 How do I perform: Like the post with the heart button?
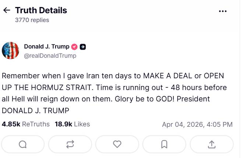117,144
